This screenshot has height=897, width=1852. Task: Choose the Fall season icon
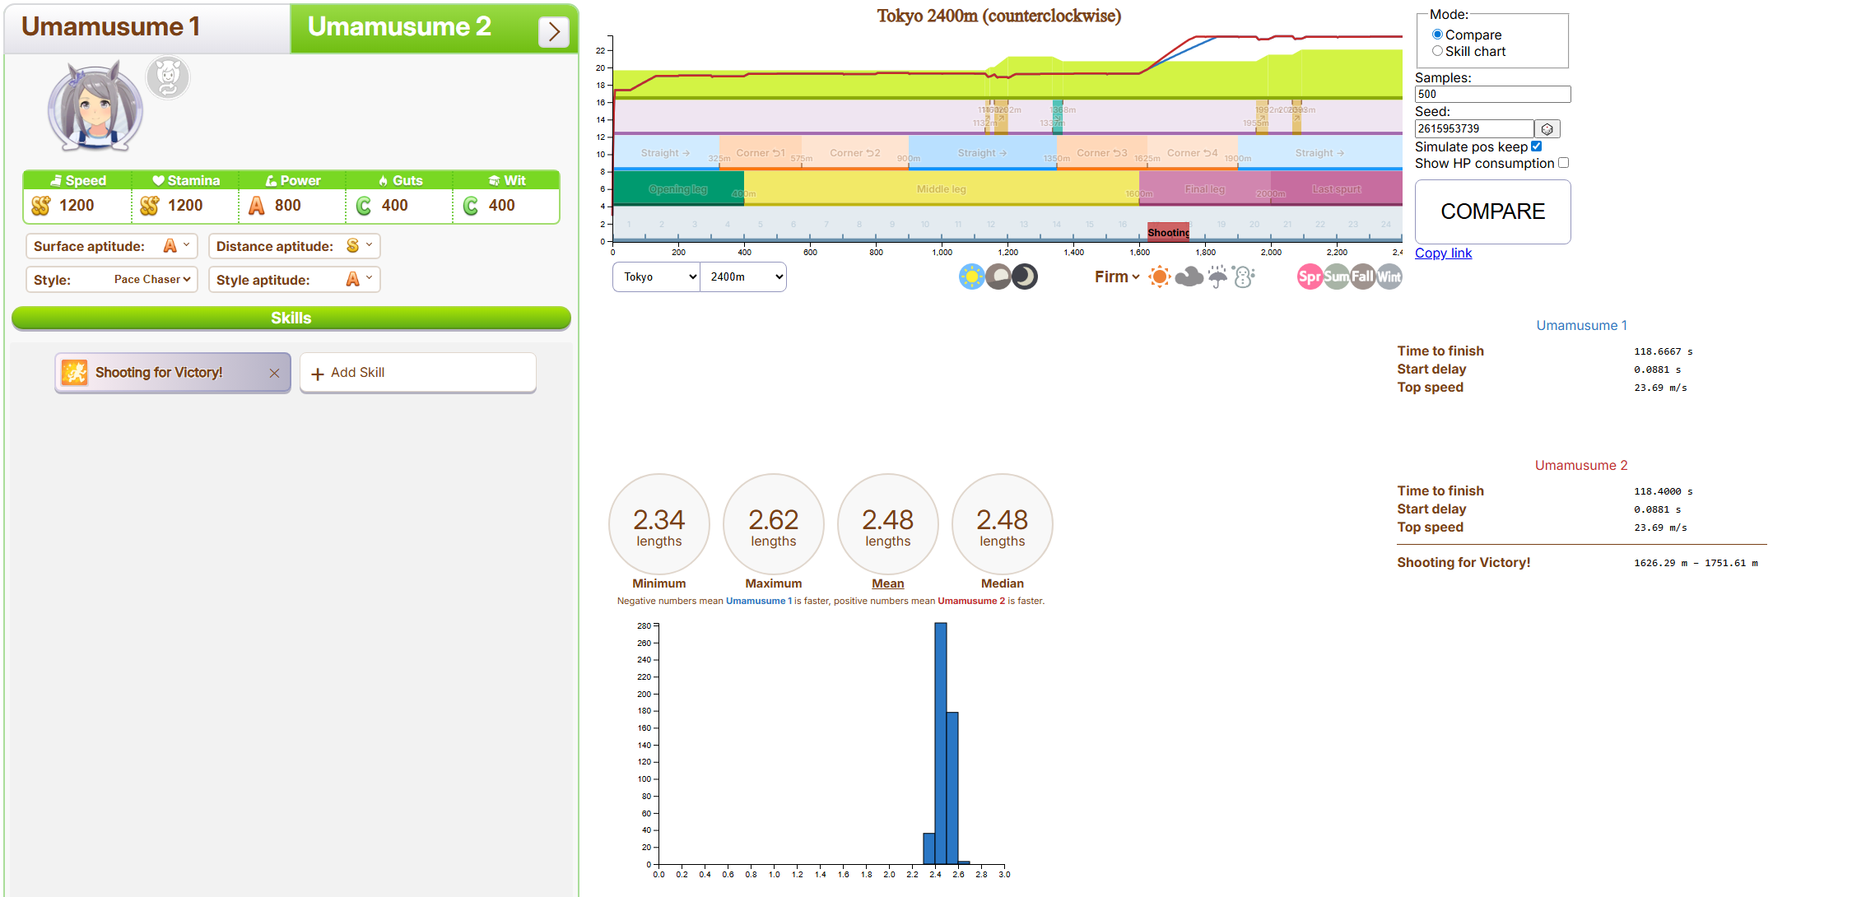pyautogui.click(x=1363, y=277)
